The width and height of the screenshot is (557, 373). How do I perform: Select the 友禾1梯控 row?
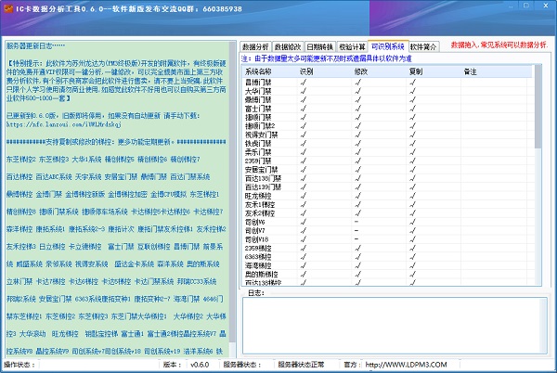click(387, 204)
